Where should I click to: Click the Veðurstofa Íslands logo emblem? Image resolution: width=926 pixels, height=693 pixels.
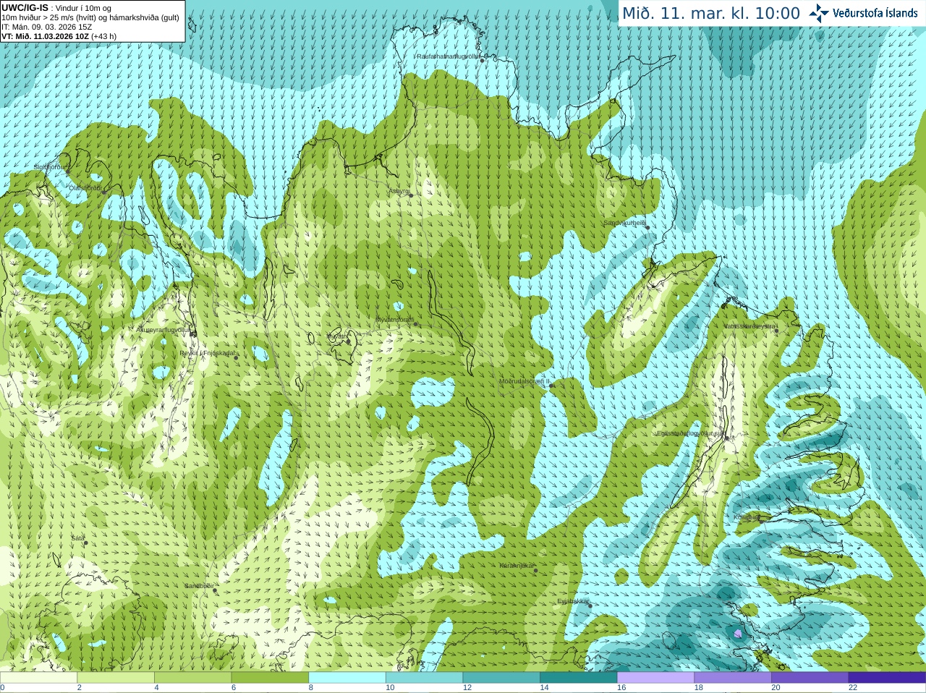[819, 13]
